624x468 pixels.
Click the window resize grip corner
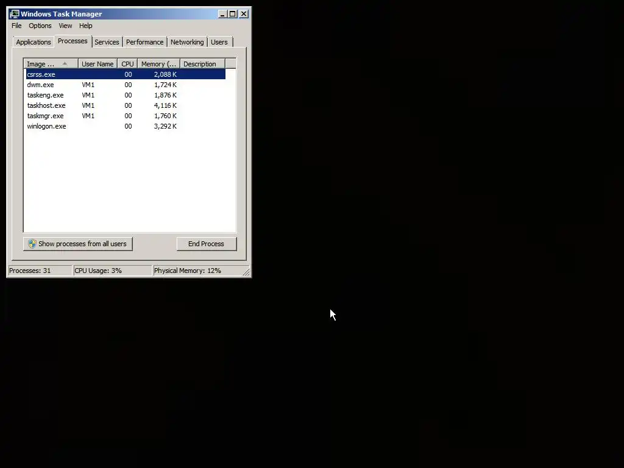[246, 272]
